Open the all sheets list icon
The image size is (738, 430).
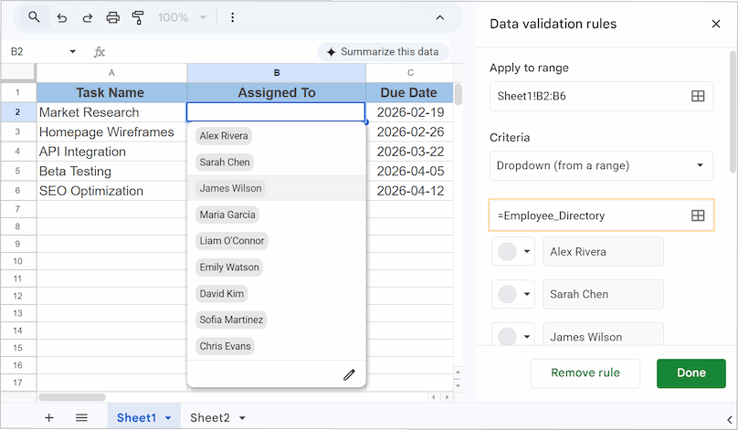coord(81,418)
